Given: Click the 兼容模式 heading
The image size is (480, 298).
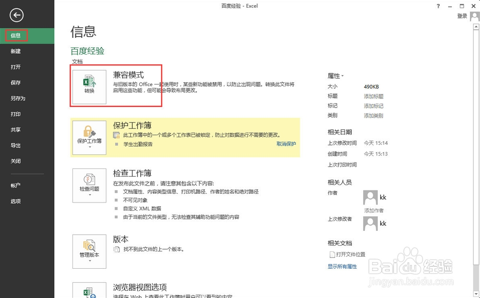Looking at the screenshot, I should pyautogui.click(x=128, y=75).
